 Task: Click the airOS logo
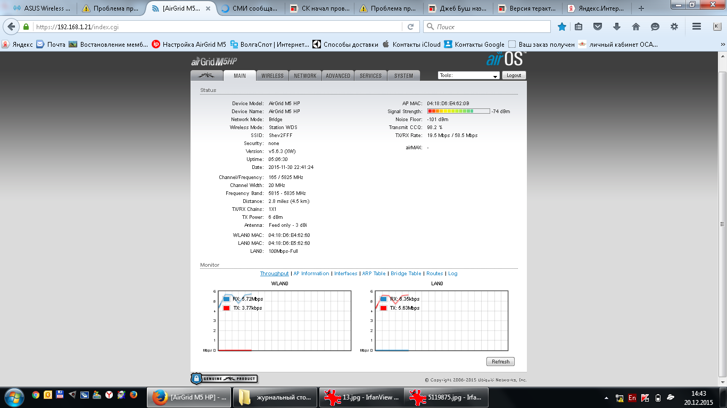[x=506, y=58]
